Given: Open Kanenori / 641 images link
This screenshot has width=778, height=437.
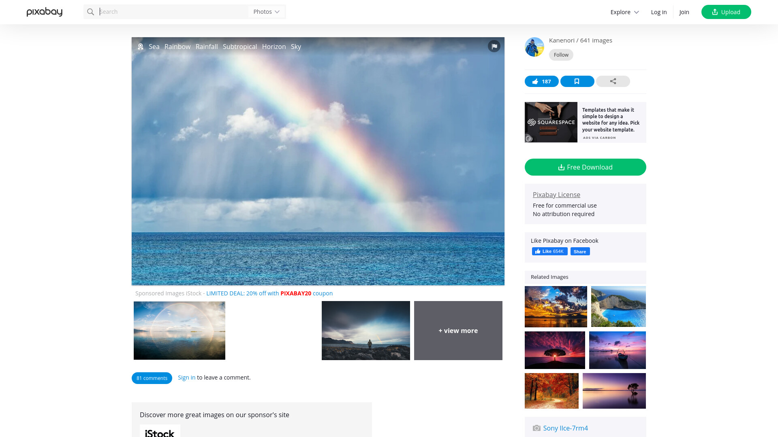Looking at the screenshot, I should point(581,40).
